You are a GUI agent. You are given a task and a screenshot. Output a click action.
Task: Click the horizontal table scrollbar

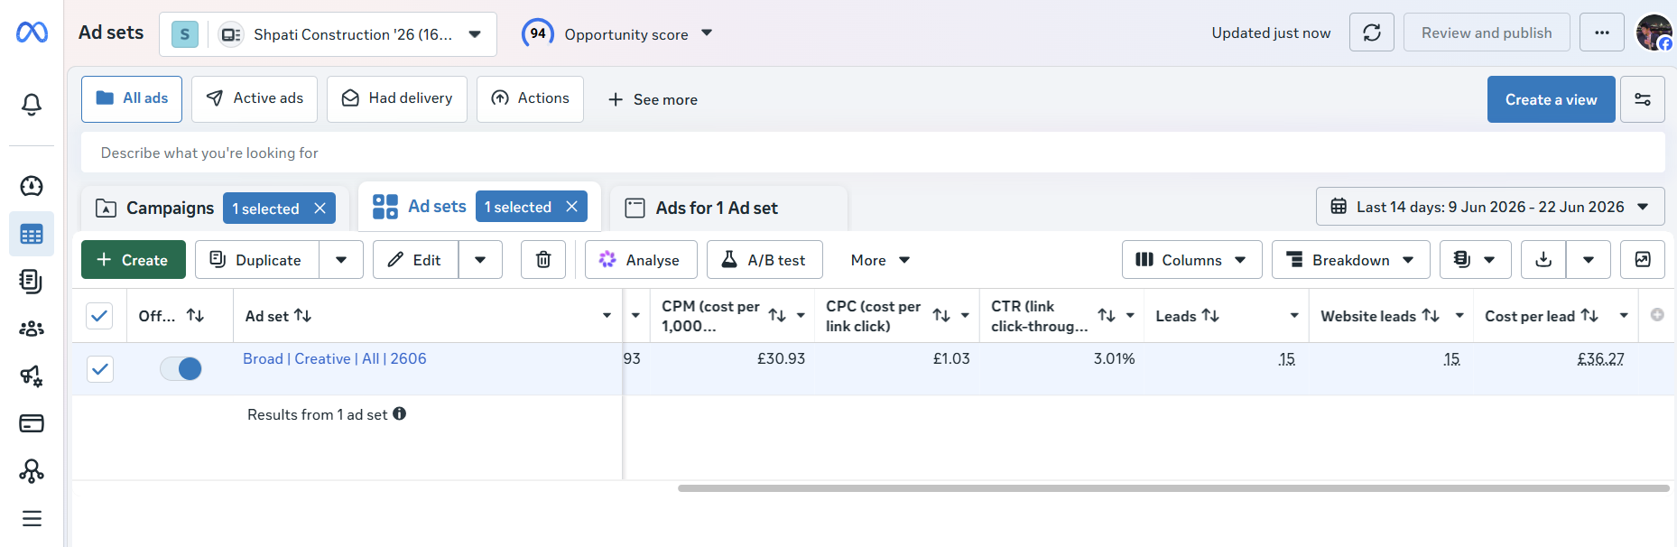coord(1173,488)
